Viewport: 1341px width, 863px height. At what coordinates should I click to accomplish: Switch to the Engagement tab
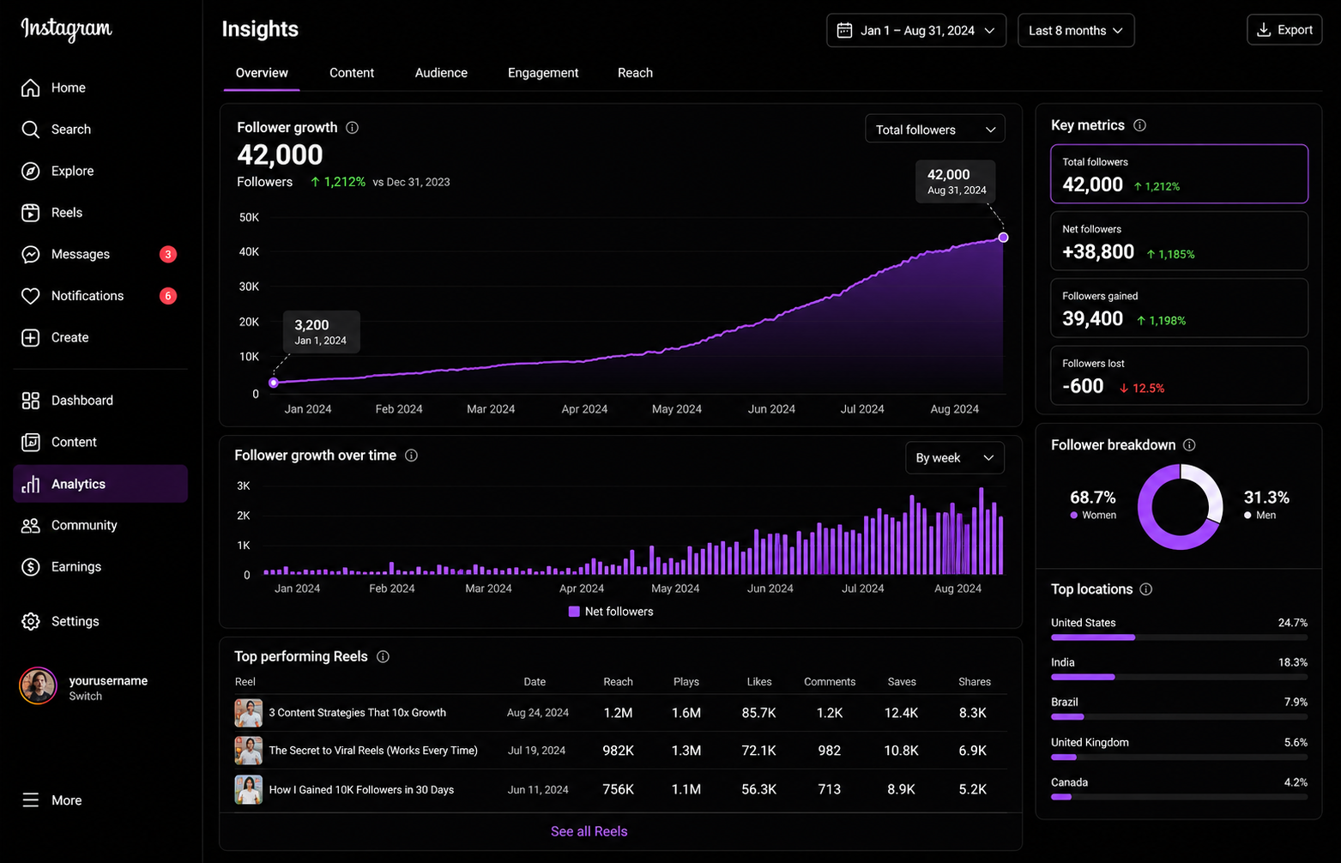point(543,73)
